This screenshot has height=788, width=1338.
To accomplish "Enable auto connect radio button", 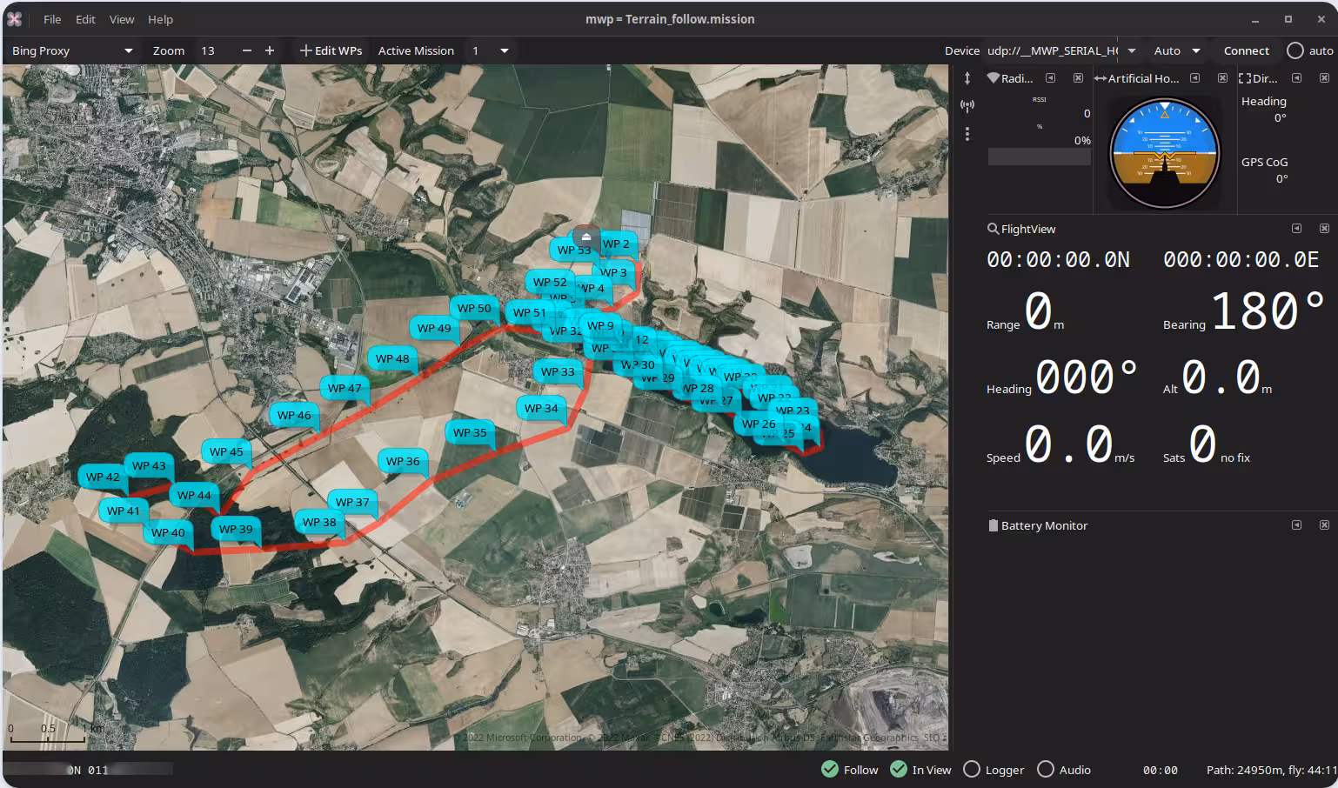I will 1295,50.
